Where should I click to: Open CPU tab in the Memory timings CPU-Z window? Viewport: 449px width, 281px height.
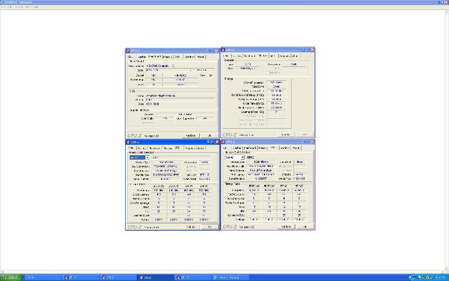pyautogui.click(x=226, y=56)
